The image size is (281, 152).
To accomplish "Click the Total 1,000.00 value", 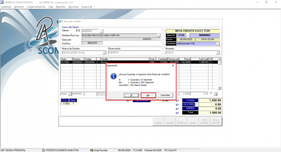I will coord(210,113).
